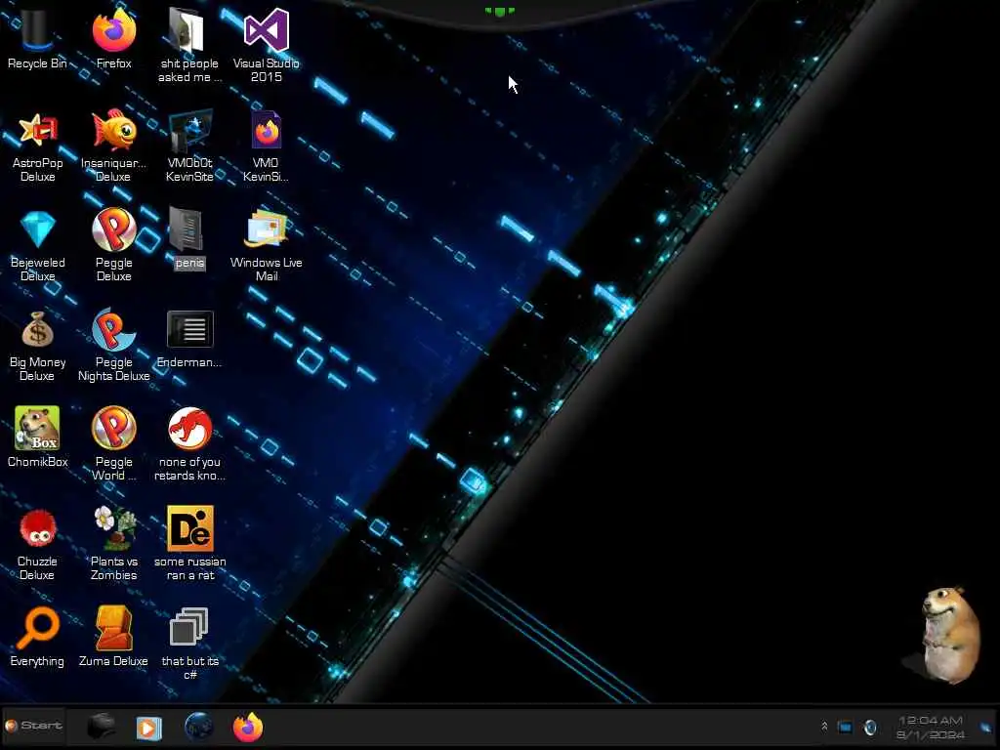Click the show desktop icon at taskbar end
This screenshot has width=1000, height=750.
986,727
